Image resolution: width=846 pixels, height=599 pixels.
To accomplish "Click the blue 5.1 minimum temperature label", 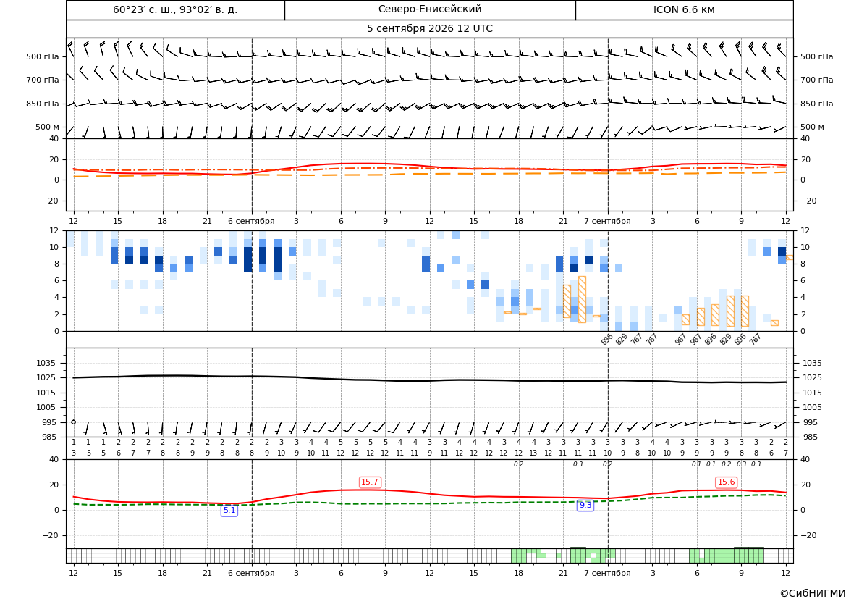I will tap(229, 510).
